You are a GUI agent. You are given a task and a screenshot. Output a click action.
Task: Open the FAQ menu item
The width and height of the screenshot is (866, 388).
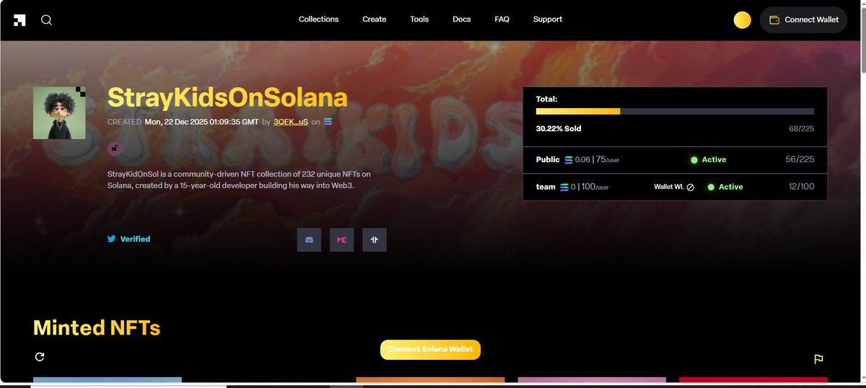[x=502, y=19]
